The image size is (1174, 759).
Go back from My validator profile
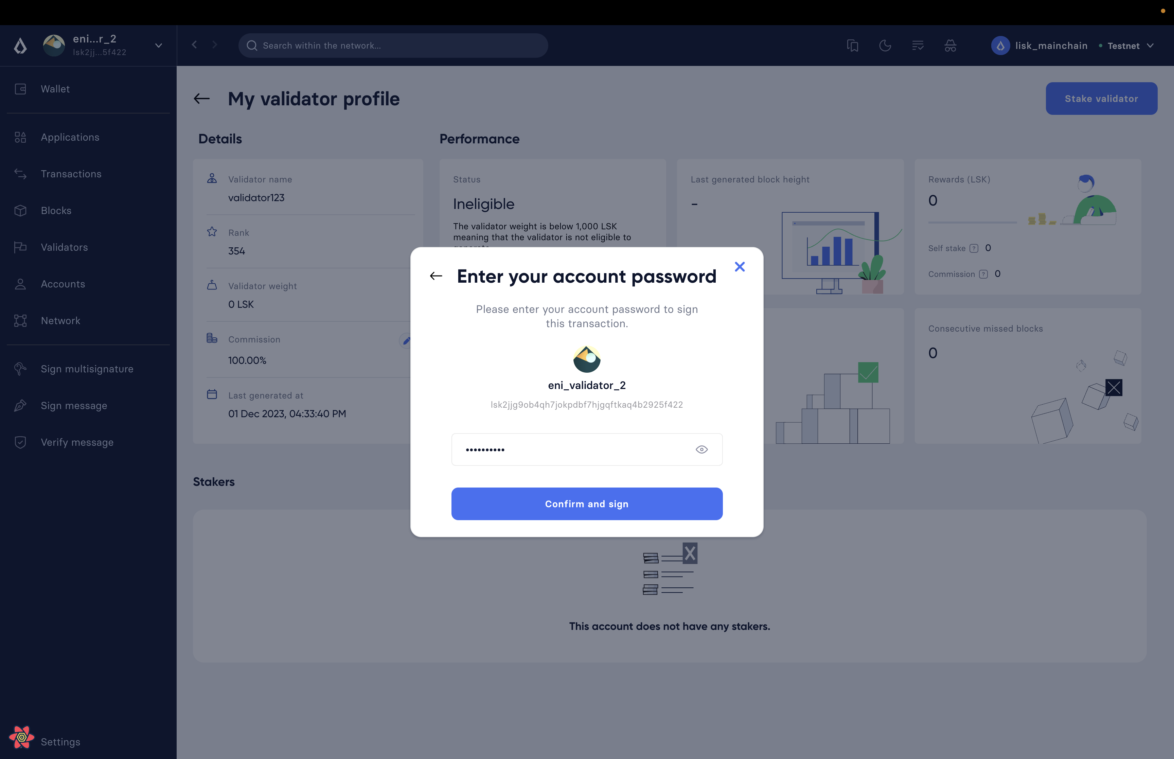(201, 99)
